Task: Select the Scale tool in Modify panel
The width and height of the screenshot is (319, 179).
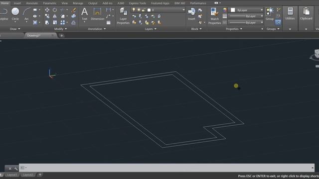Action: coord(55,22)
